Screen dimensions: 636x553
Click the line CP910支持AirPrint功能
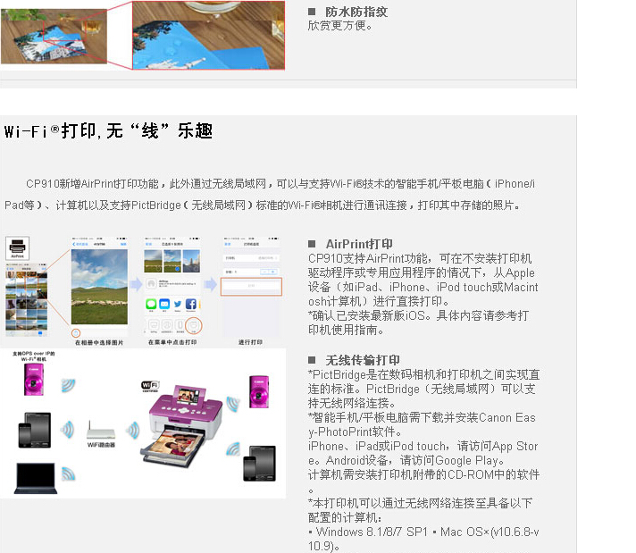(x=420, y=258)
